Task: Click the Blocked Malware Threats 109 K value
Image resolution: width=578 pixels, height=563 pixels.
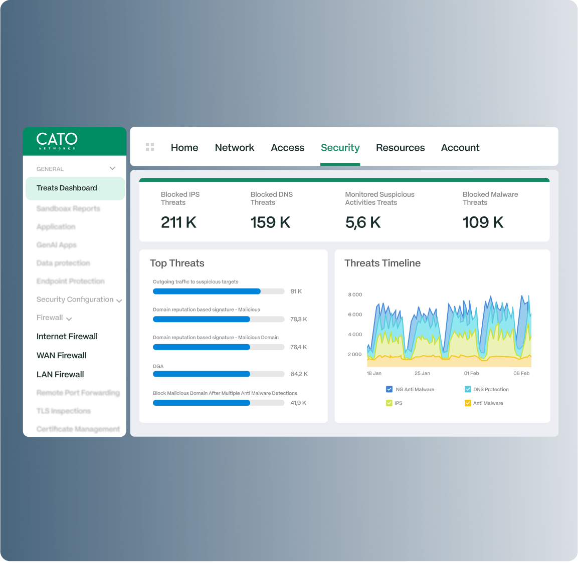Action: 483,222
